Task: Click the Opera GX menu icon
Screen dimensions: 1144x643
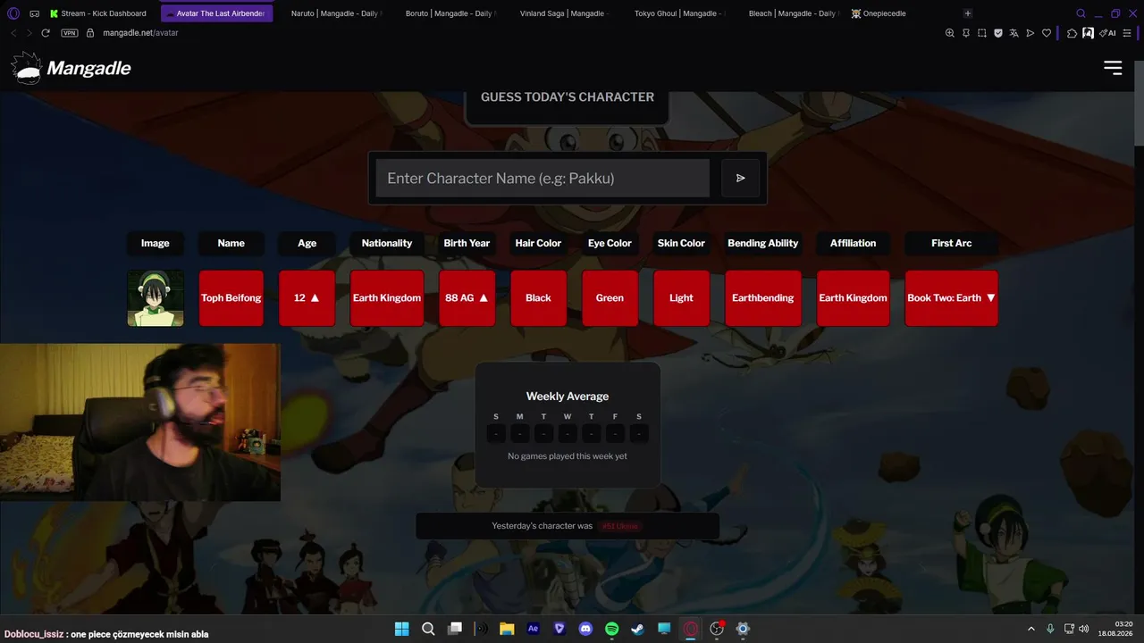Action: tap(13, 13)
